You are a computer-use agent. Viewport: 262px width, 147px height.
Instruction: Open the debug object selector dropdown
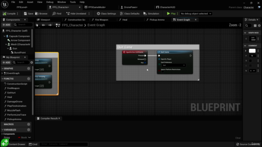pos(196,13)
